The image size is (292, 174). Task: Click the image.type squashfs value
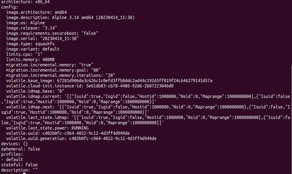point(45,44)
